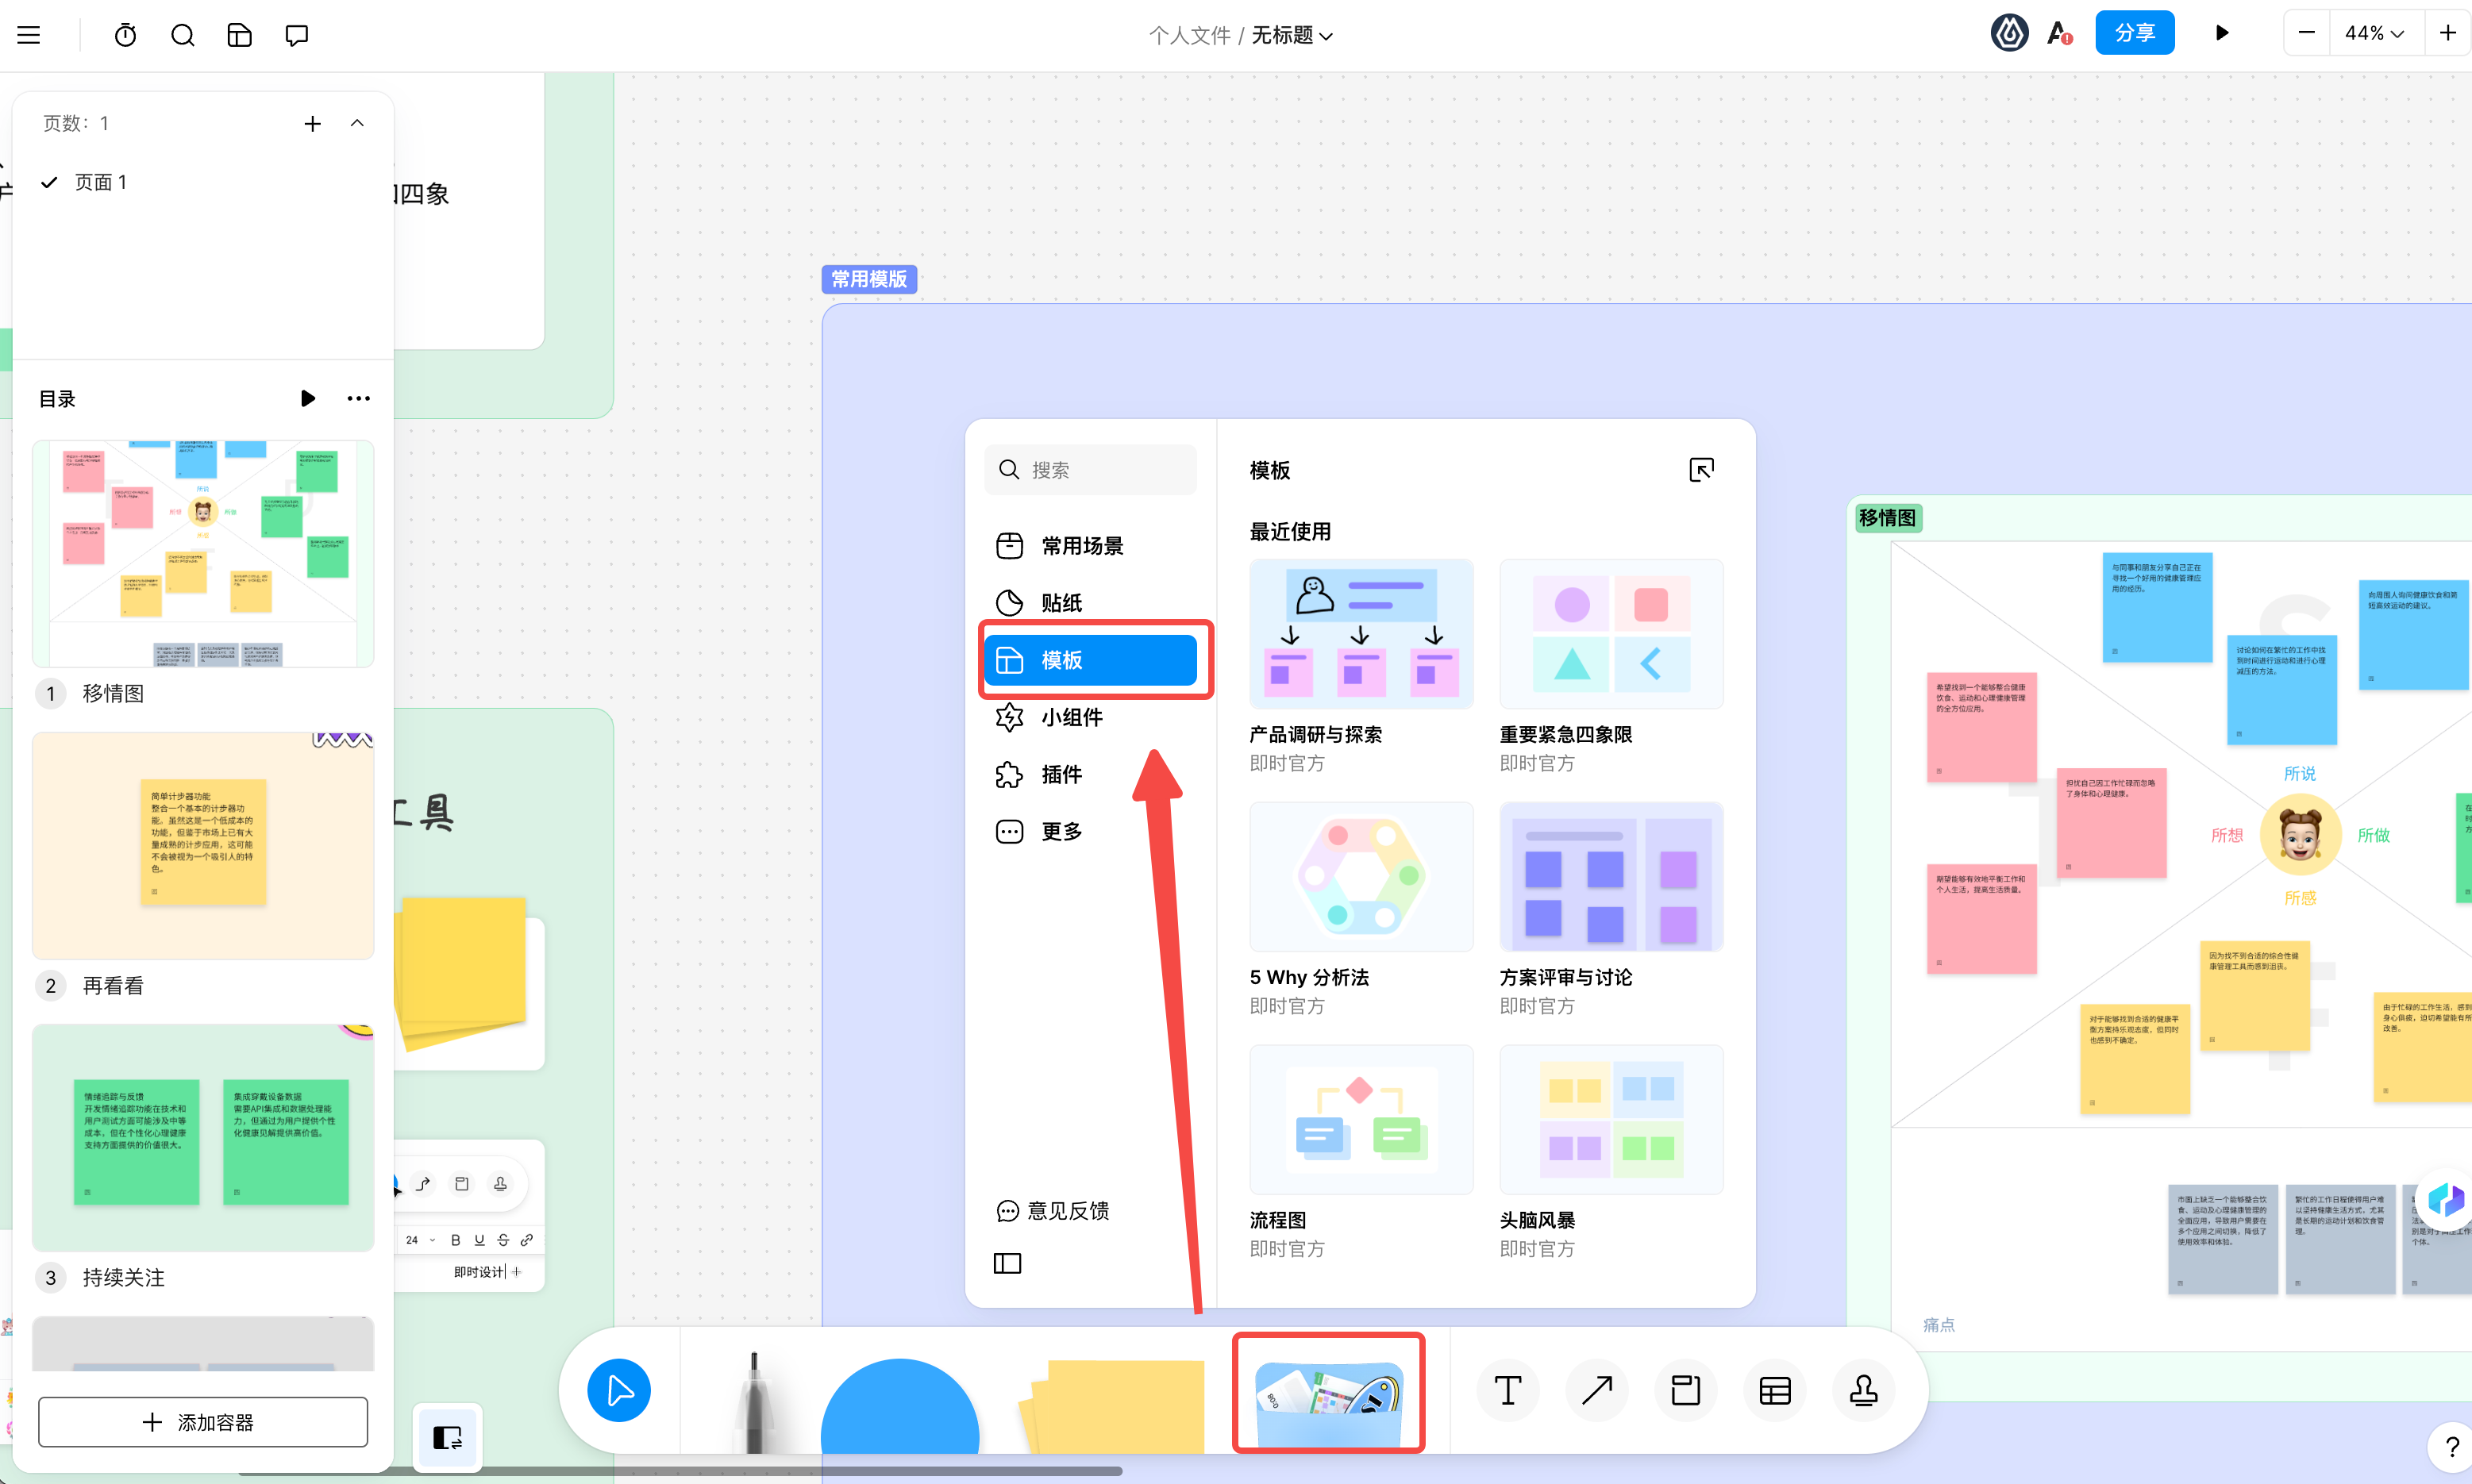Open the hamburger main menu
Image resolution: width=2472 pixels, height=1484 pixels.
point(29,35)
